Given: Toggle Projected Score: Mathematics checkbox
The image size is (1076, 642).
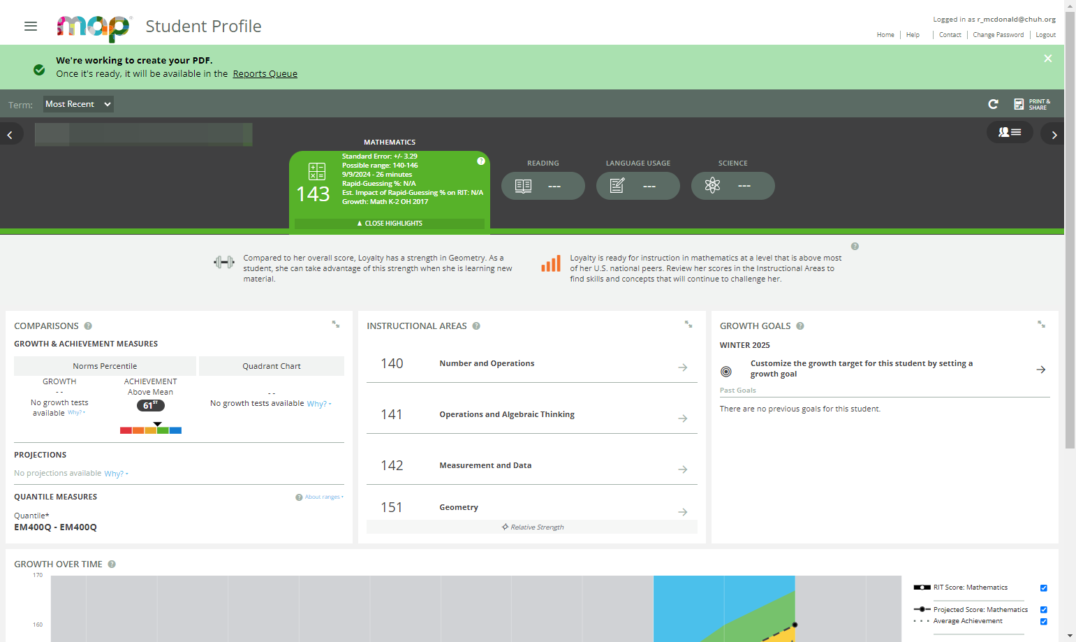Looking at the screenshot, I should click(1044, 610).
